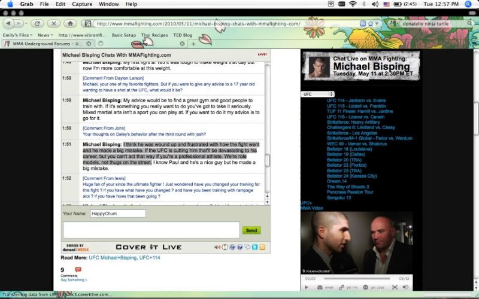Viewport: 479px width, 299px height.
Task: Click the Twitter icon in CoverItLive bar
Action: click(255, 247)
